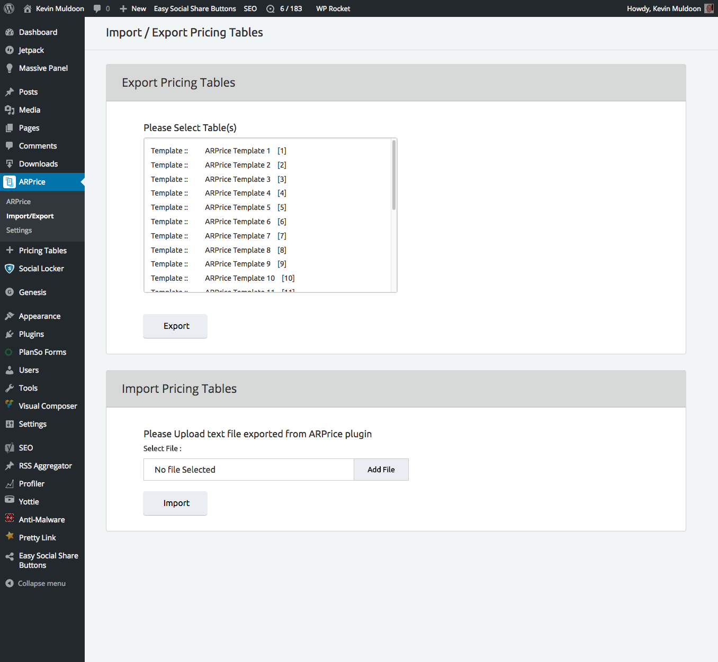This screenshot has width=718, height=662.
Task: Click the Massive Panel lightbulb icon
Action: 10,68
